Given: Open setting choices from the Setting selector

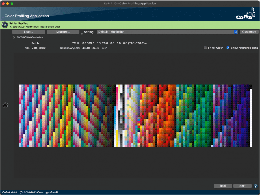Looking at the screenshot, I should click(167, 32).
